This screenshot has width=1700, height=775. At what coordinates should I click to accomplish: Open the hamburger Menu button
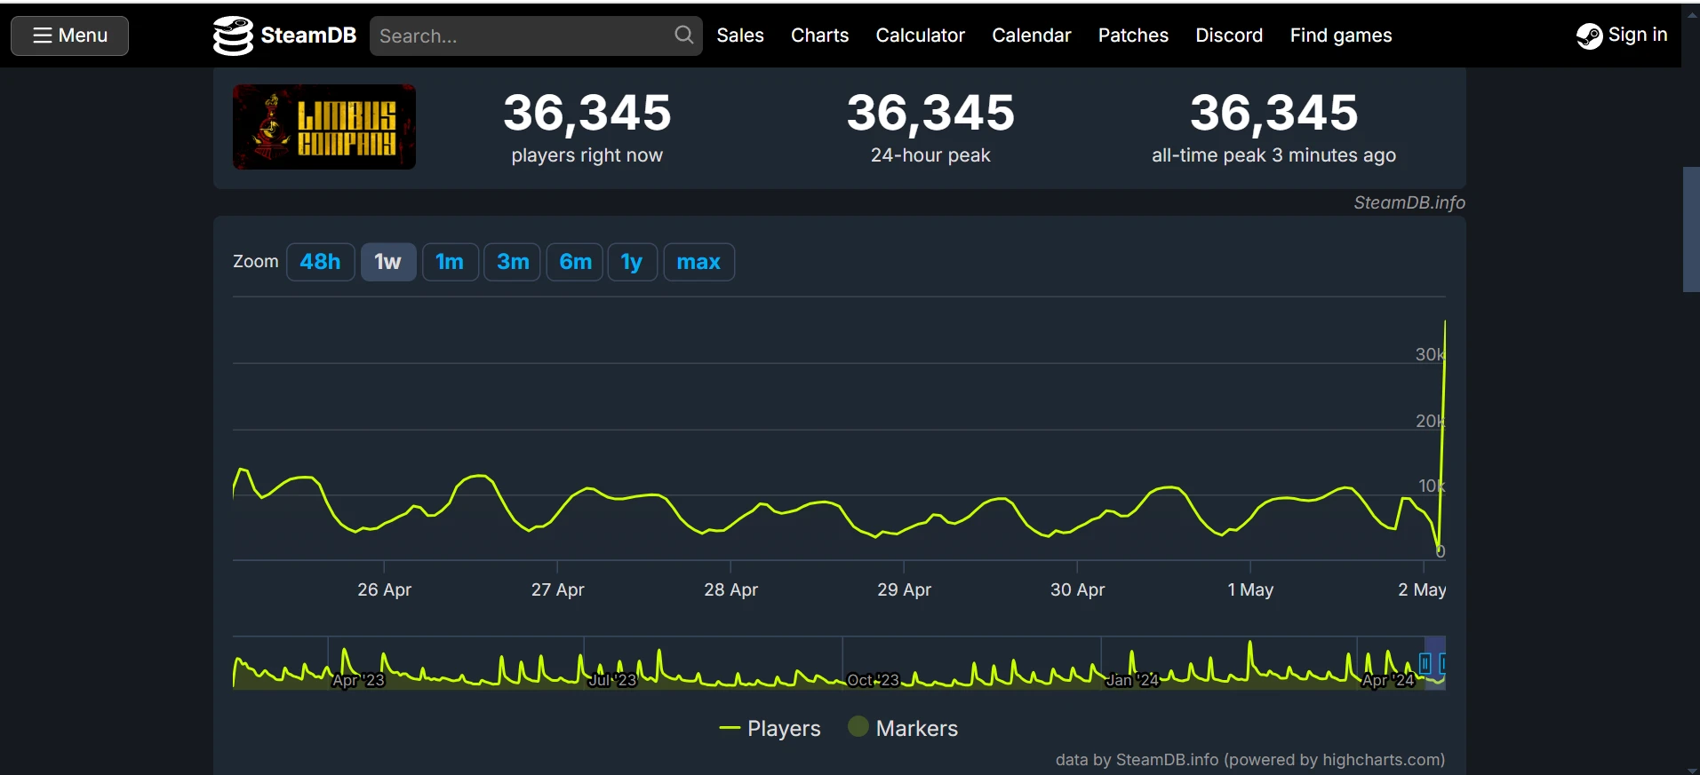point(69,36)
